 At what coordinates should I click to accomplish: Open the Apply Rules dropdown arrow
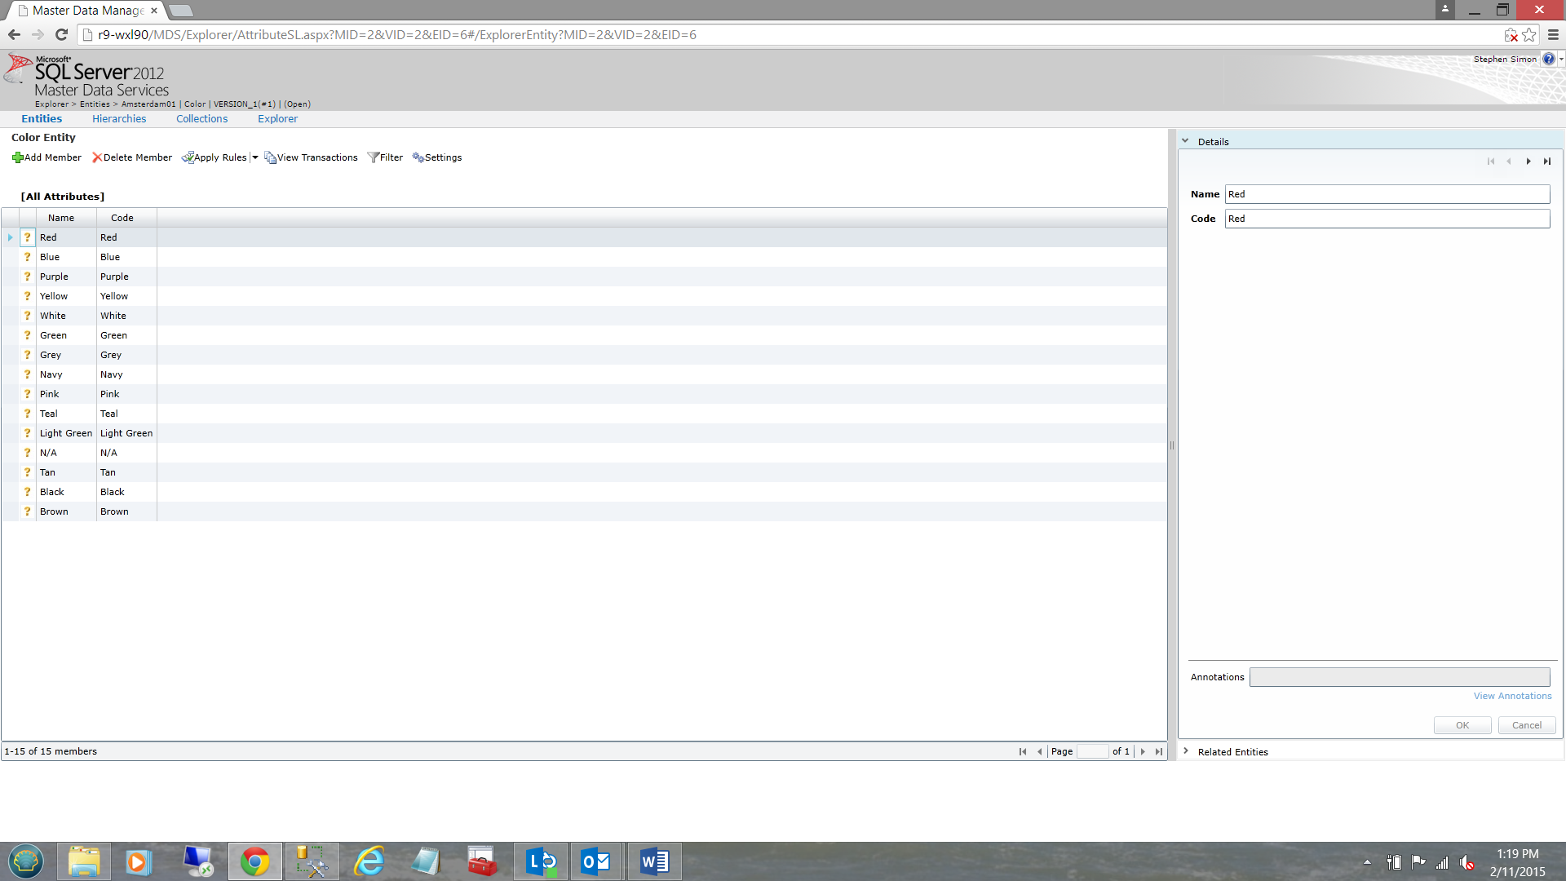(255, 157)
